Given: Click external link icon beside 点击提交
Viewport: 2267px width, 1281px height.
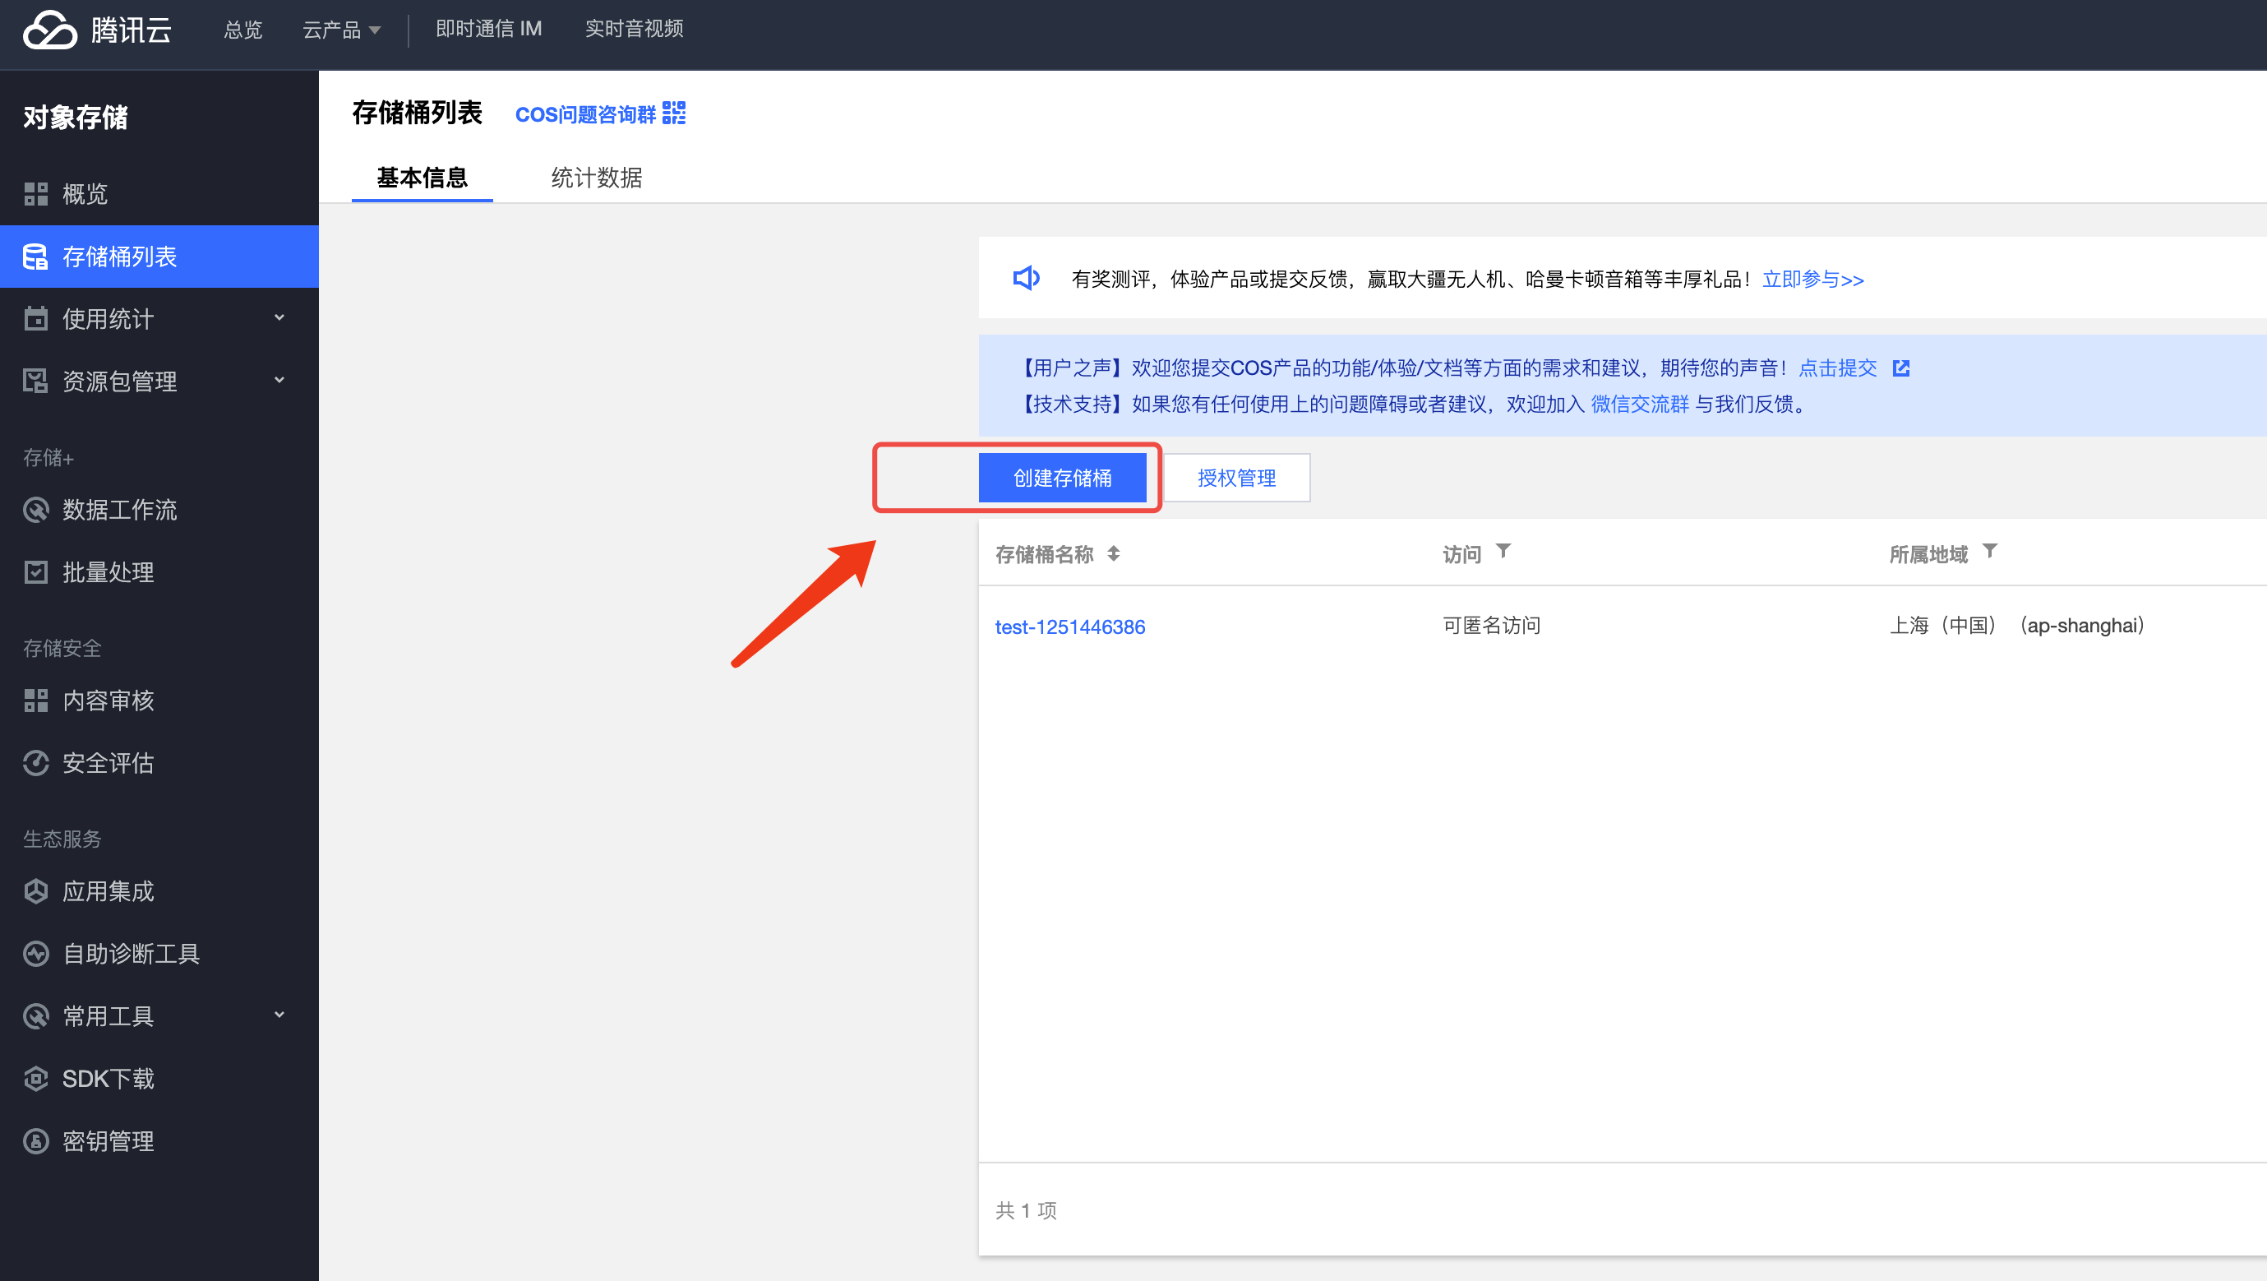Looking at the screenshot, I should [x=1901, y=368].
